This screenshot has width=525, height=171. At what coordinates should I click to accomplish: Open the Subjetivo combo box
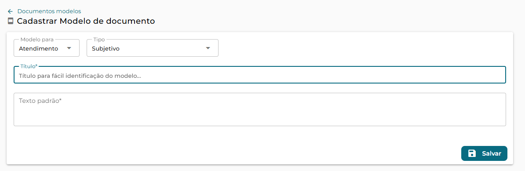pyautogui.click(x=152, y=48)
